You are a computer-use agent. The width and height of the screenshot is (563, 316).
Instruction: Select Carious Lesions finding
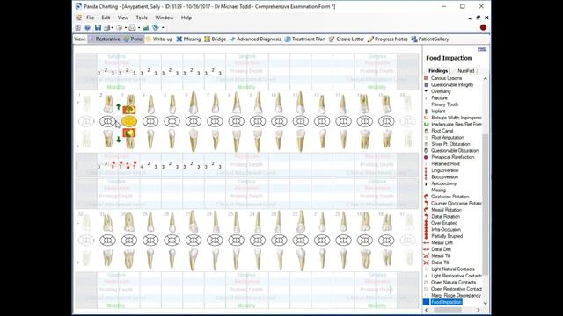[446, 78]
